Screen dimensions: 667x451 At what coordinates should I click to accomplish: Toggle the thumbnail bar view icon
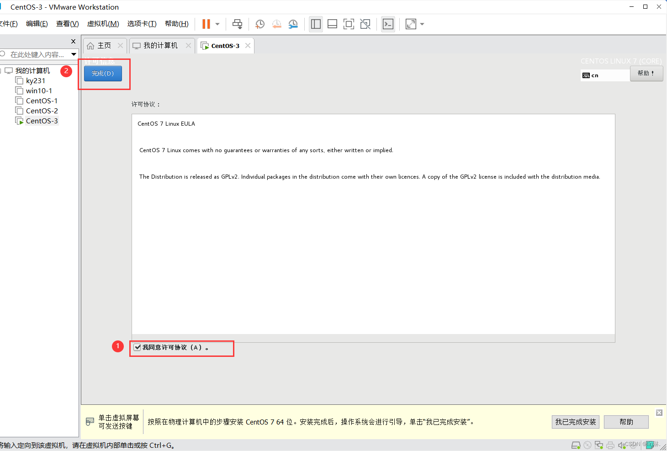(333, 24)
